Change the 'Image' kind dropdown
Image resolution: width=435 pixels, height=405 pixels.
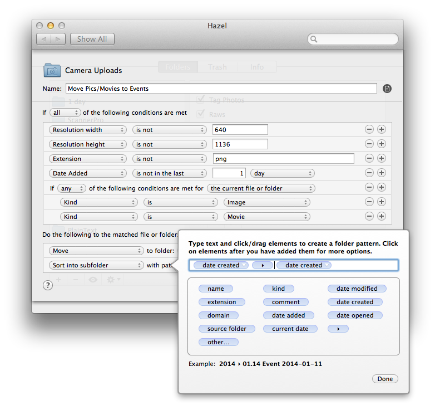[266, 202]
